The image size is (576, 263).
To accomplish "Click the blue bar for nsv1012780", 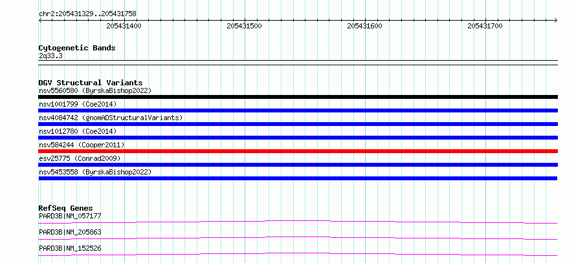I will [x=298, y=138].
